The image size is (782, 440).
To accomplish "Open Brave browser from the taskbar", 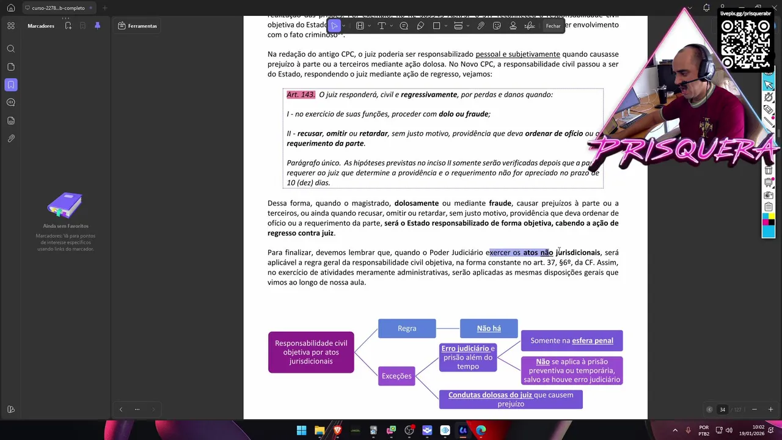I will (x=337, y=430).
